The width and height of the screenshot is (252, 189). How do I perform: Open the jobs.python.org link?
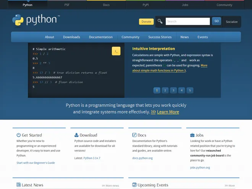(200, 168)
